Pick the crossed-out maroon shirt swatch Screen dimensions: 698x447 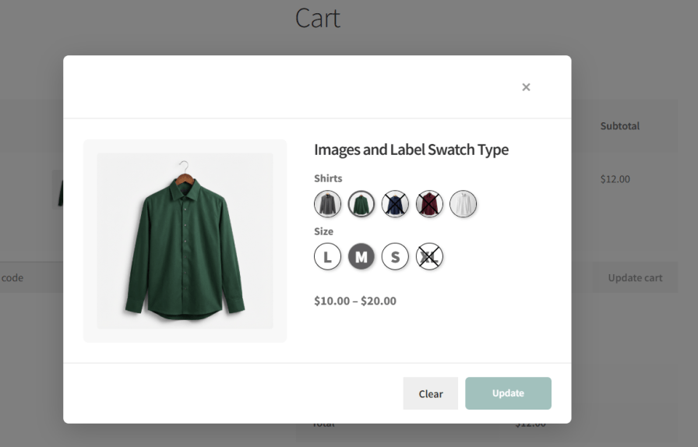pos(429,204)
